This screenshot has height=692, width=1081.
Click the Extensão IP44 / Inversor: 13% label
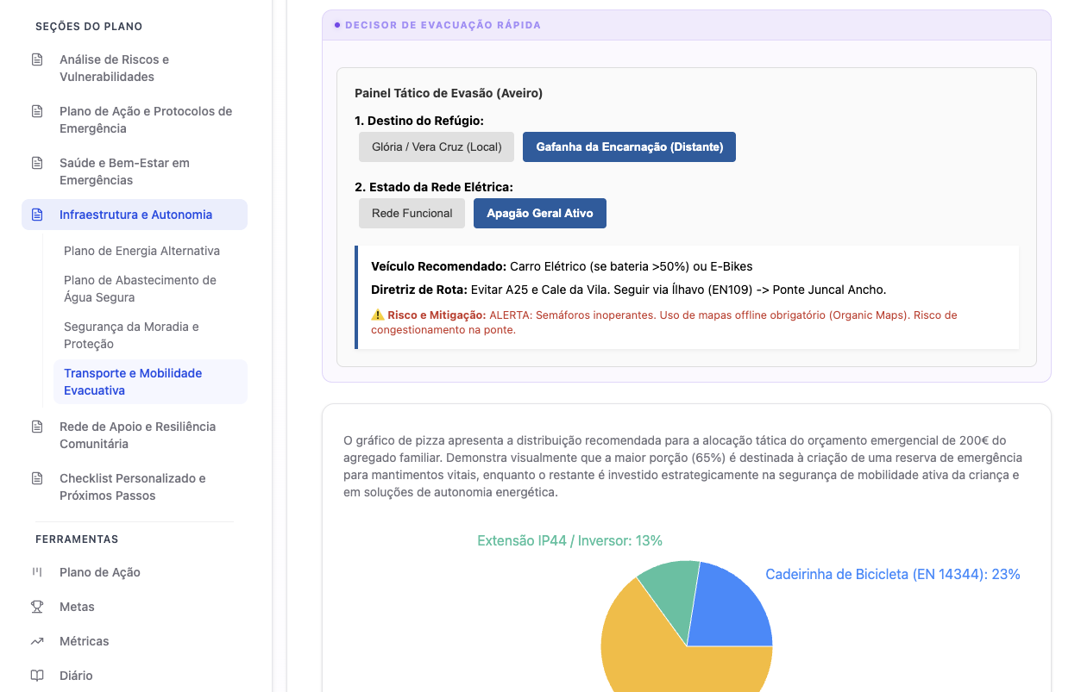(x=569, y=540)
